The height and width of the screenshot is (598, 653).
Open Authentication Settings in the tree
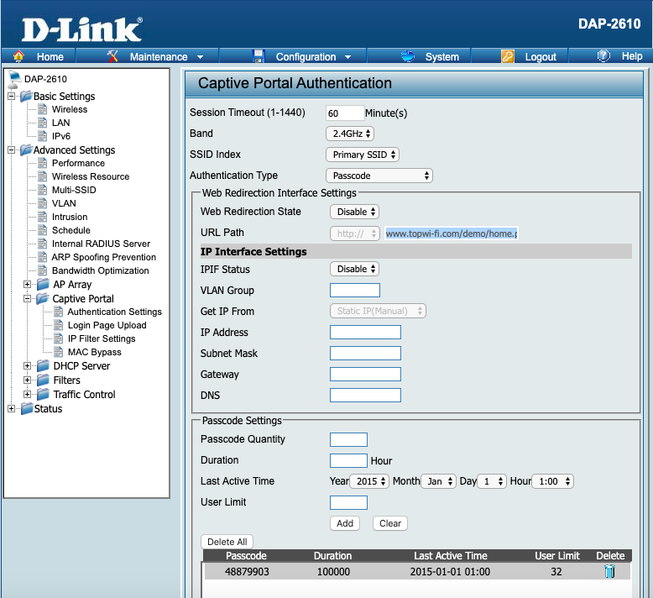coord(114,312)
